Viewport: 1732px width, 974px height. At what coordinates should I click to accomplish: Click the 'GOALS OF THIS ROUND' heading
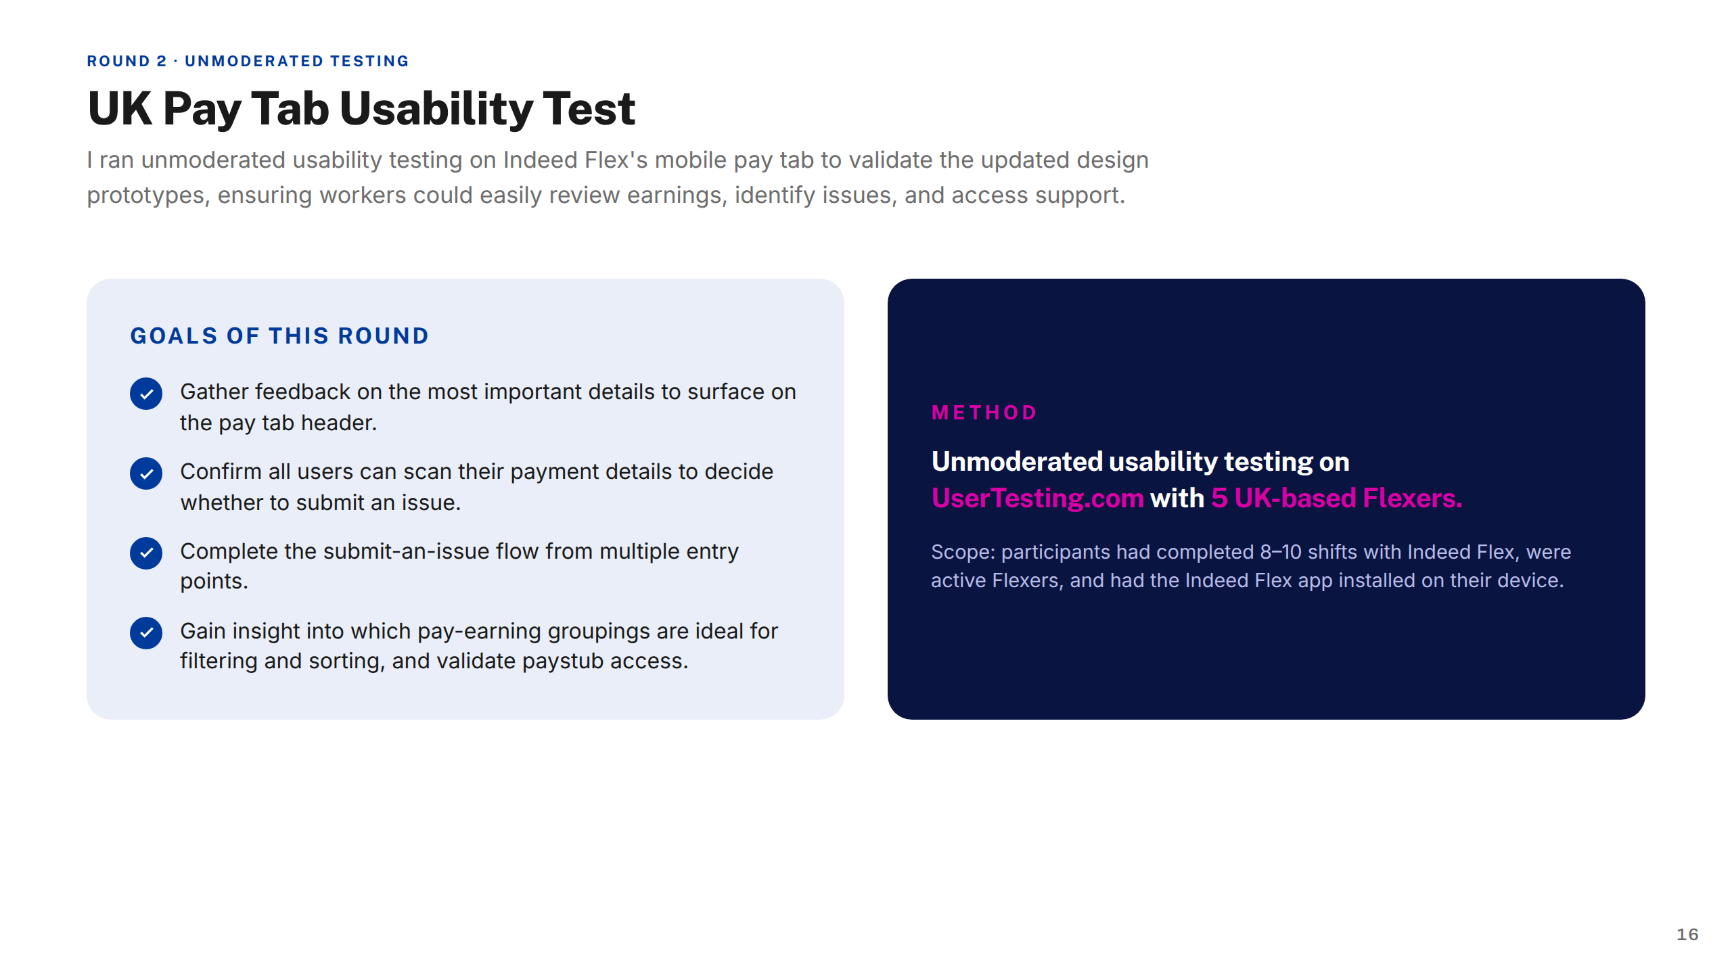coord(279,336)
